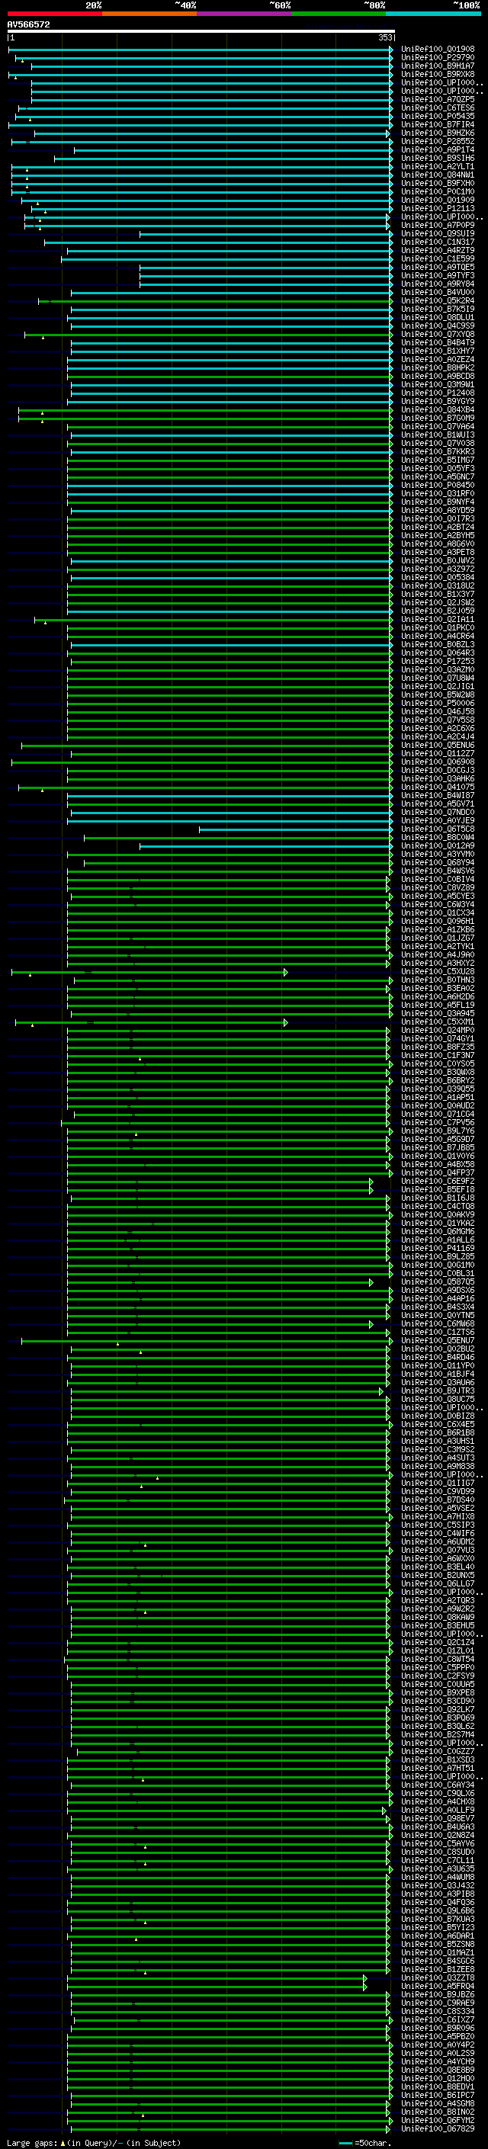Screen dimensions: 488x2149
Task: Click the short green alignment bar for UniRef100_C5XXM1
Action: pyautogui.click(x=151, y=1022)
